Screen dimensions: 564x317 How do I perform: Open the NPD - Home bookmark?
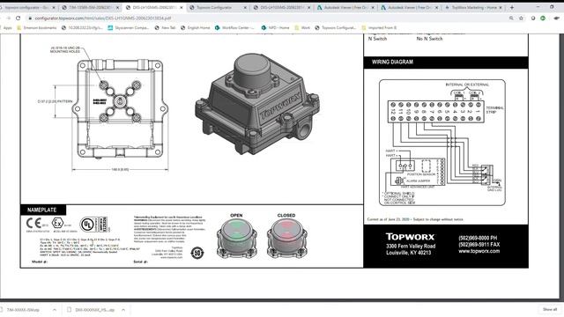coord(275,27)
